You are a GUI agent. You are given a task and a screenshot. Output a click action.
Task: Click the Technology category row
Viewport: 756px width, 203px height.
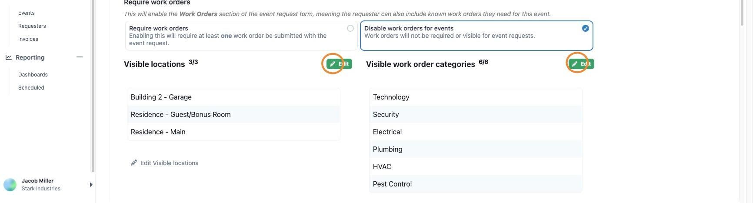point(475,97)
